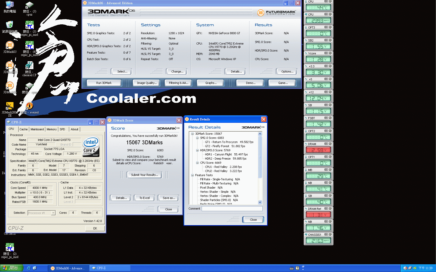Click Graphs... button in 3DMark06
Viewport: 436px width, 272px height.
210,83
